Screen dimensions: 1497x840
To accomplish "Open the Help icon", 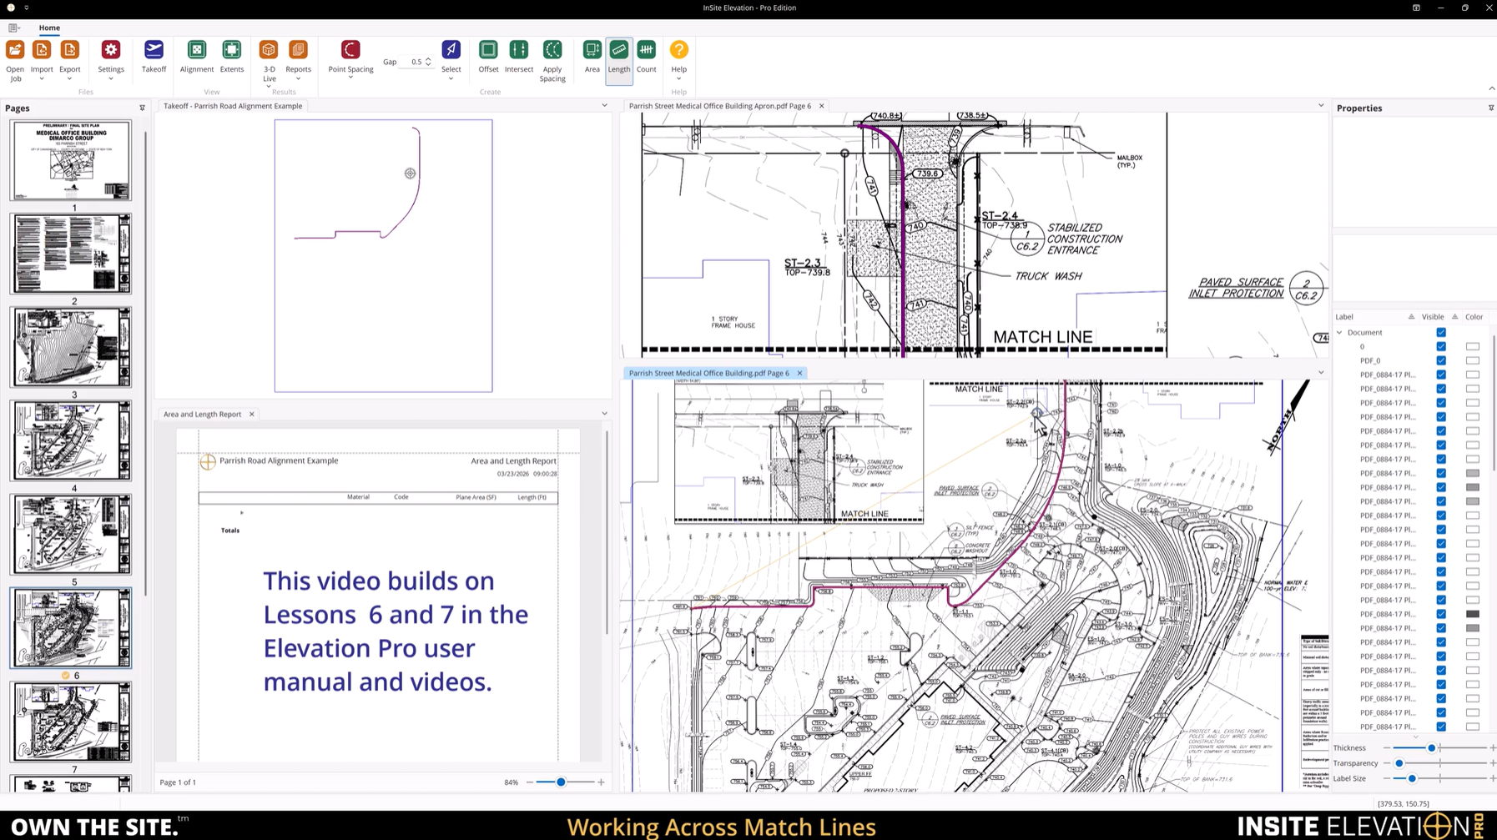I will [x=679, y=50].
